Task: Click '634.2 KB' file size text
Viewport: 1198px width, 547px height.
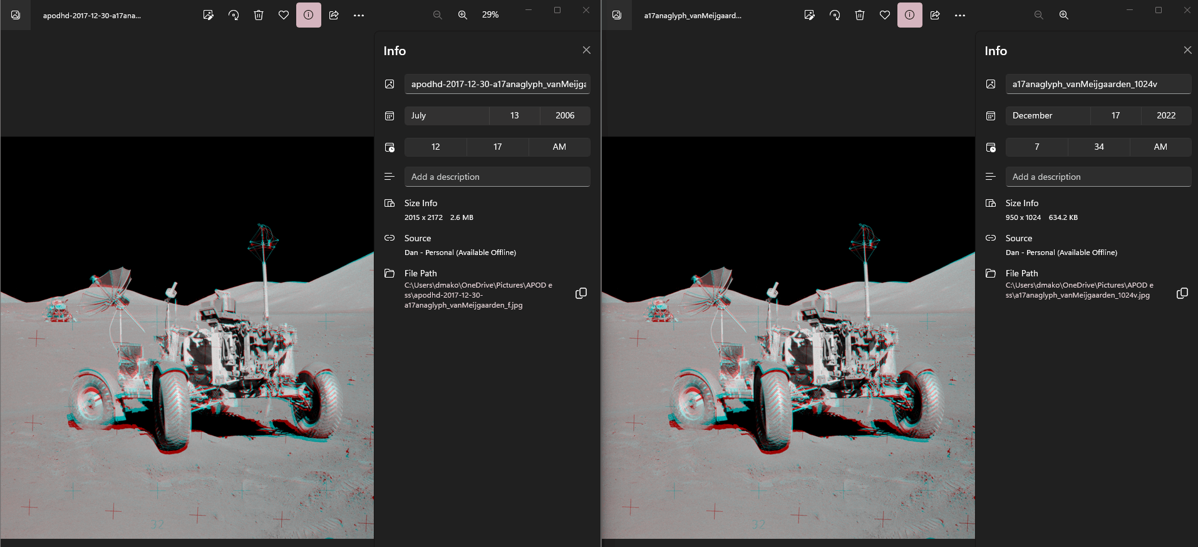Action: click(x=1063, y=217)
